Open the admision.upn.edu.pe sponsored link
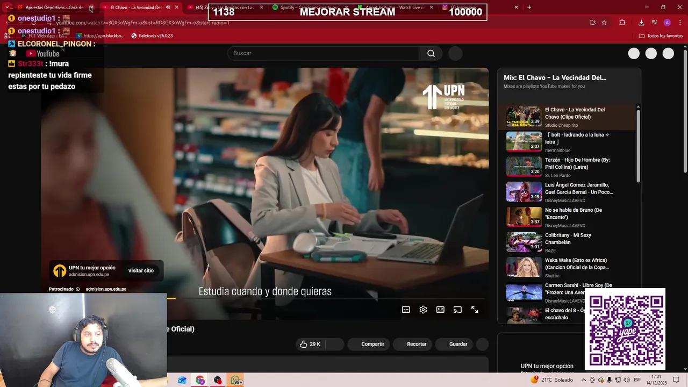This screenshot has width=688, height=387. pos(106,289)
